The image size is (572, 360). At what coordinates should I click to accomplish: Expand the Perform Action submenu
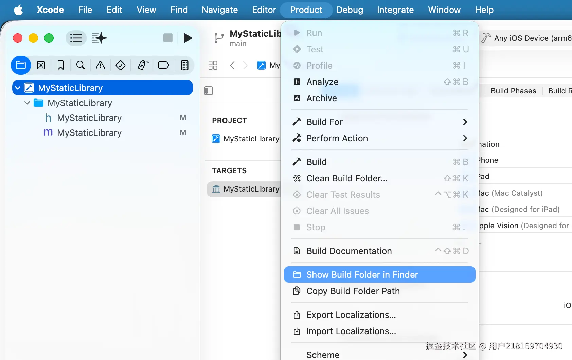click(380, 138)
